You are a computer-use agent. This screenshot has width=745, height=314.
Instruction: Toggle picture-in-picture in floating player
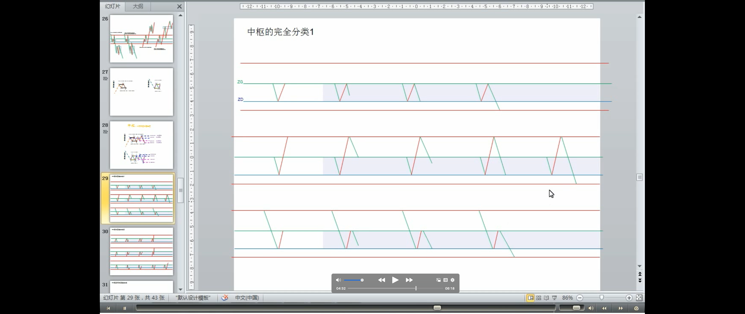[x=438, y=280]
